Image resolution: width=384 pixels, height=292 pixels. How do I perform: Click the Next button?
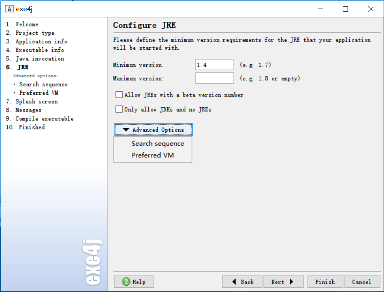(x=283, y=282)
